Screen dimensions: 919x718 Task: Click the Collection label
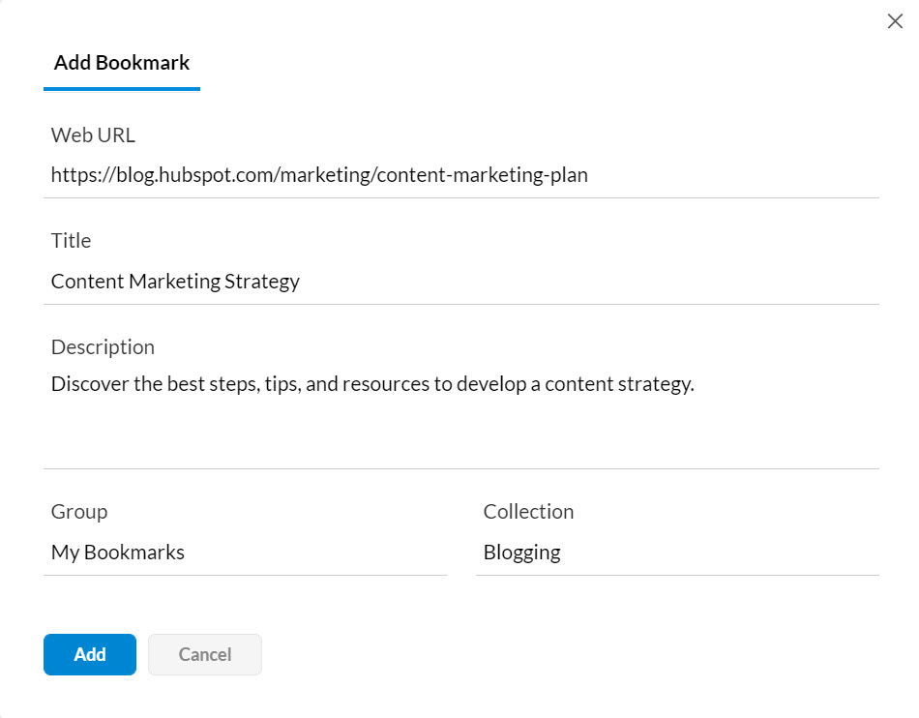click(528, 511)
